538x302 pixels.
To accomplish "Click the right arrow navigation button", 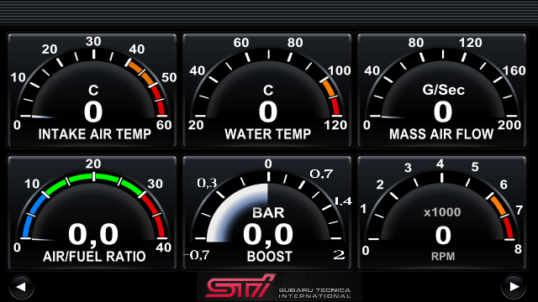I will [514, 287].
